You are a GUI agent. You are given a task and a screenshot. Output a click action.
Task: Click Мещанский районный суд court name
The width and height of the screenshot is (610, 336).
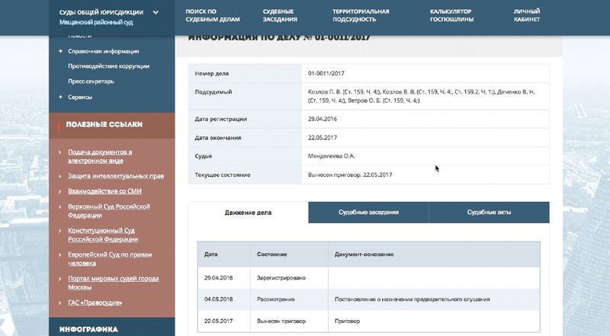pyautogui.click(x=96, y=23)
